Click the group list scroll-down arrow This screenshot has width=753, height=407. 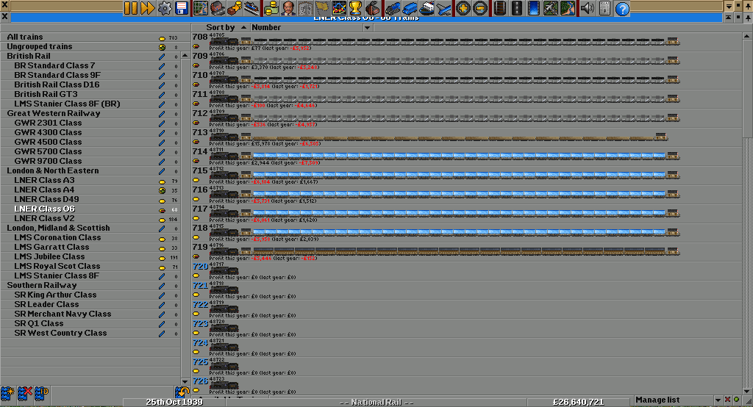point(185,381)
